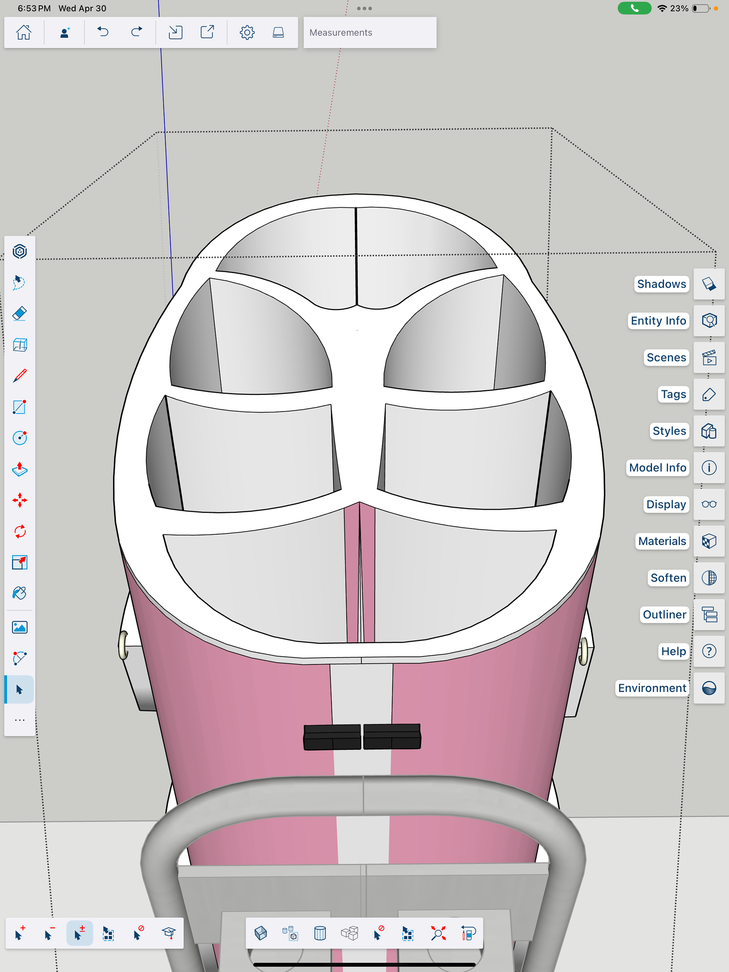729x972 pixels.
Task: Choose the Move tool
Action: tap(19, 500)
